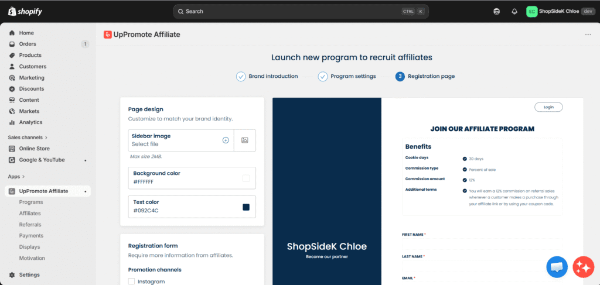Viewport: 600px width, 285px height.
Task: Click the Settings gear icon
Action: coord(12,274)
